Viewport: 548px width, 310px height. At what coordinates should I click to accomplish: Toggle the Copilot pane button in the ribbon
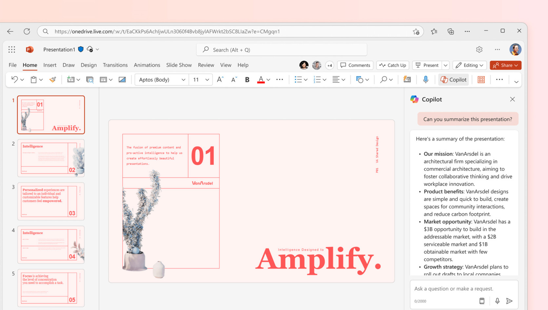pos(453,80)
